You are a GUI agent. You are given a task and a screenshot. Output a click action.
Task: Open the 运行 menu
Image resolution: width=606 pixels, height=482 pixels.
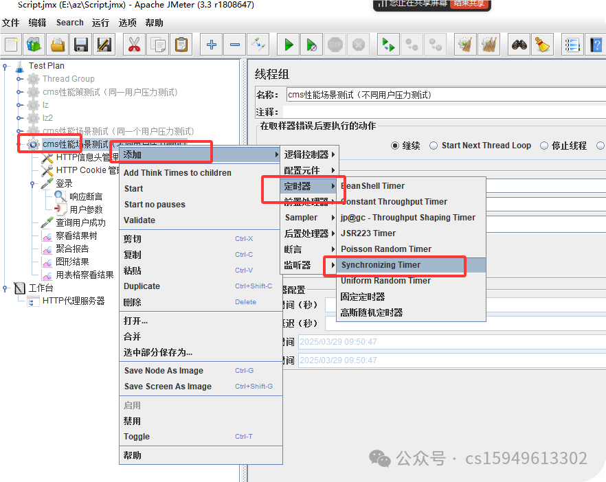(x=100, y=23)
